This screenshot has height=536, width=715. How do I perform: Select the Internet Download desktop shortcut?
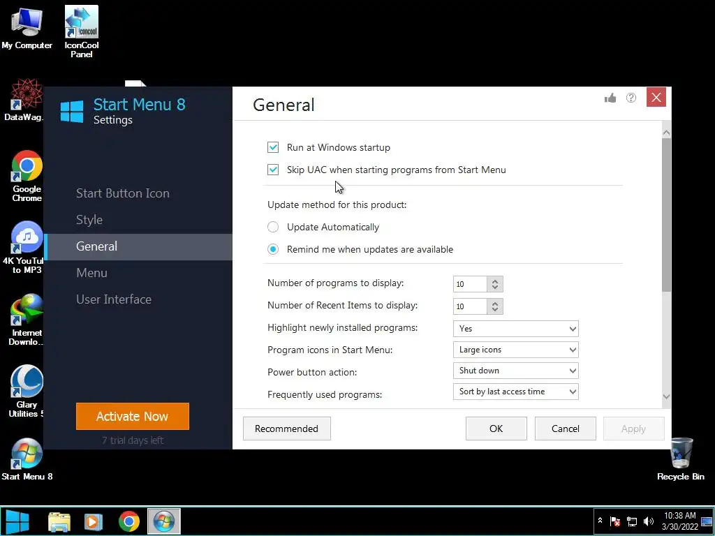26,320
